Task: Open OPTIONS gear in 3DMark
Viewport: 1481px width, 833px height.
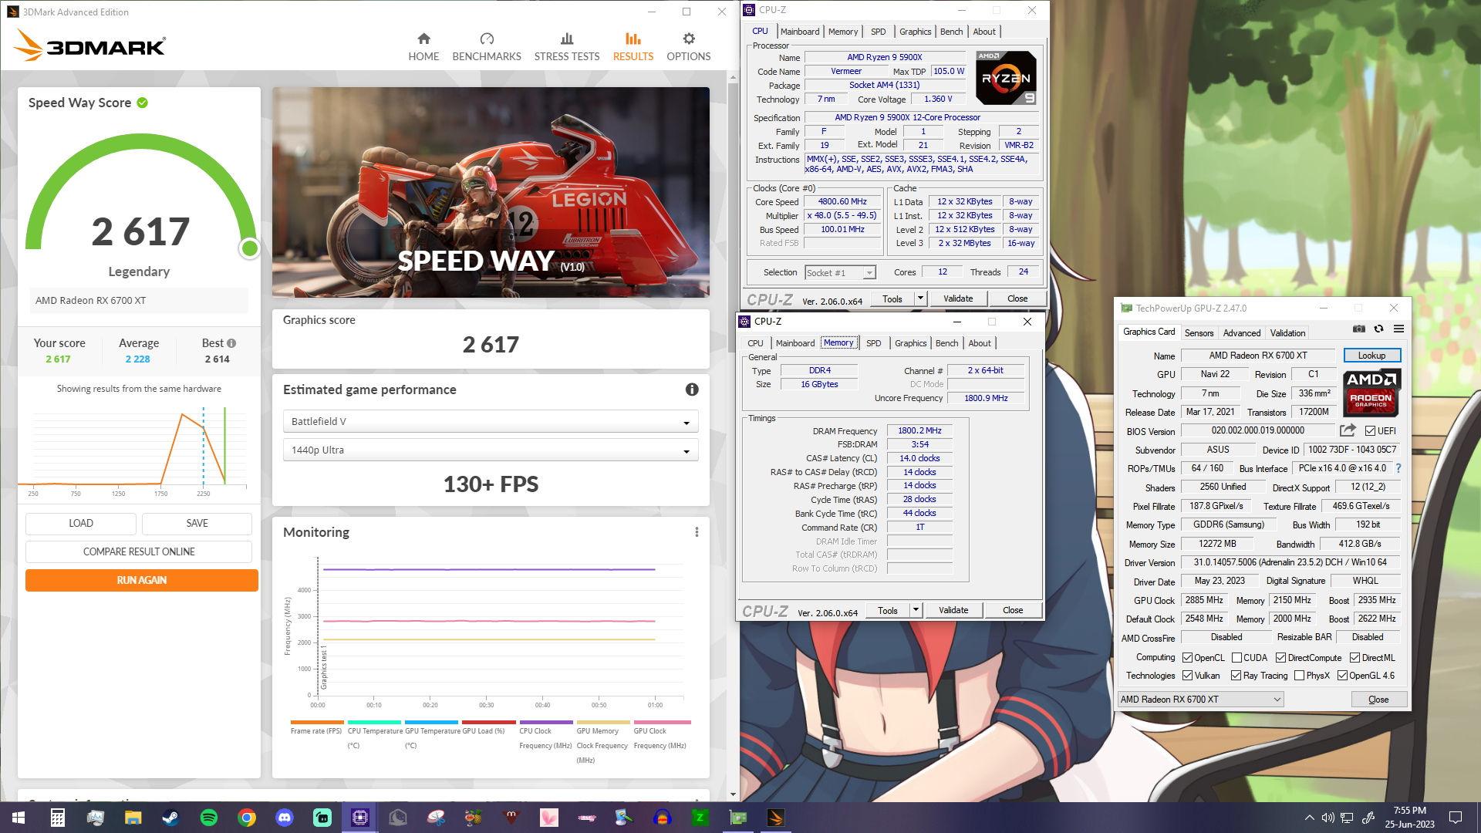Action: [689, 47]
